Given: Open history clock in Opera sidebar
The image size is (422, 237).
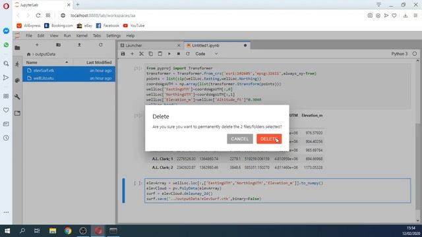Looking at the screenshot, I should tap(6, 138).
